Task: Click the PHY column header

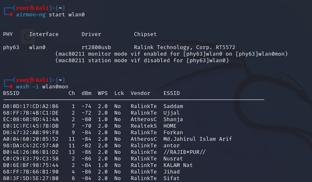Action: coord(8,34)
